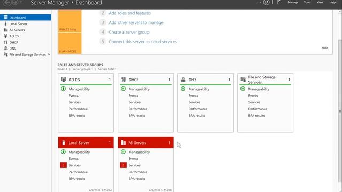The height and width of the screenshot is (192, 342).
Task: Click the 'Roles: 4' summary text
Action: click(x=63, y=69)
